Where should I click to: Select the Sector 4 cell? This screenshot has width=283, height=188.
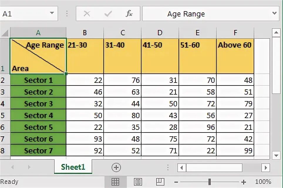(x=38, y=115)
